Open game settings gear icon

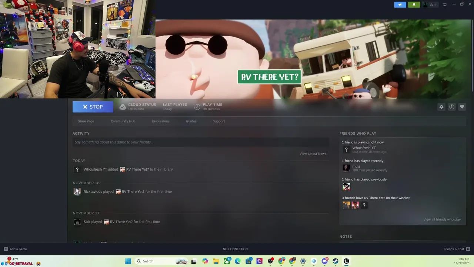(441, 107)
